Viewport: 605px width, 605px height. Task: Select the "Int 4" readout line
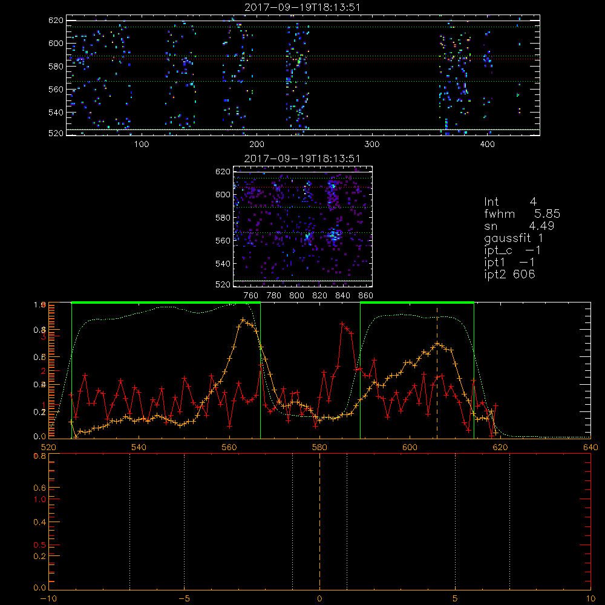(x=510, y=202)
